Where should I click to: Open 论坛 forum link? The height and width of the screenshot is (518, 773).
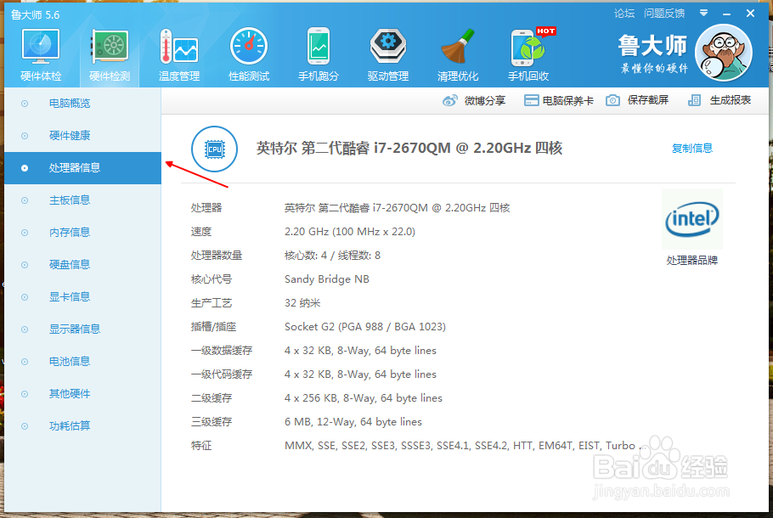(624, 14)
